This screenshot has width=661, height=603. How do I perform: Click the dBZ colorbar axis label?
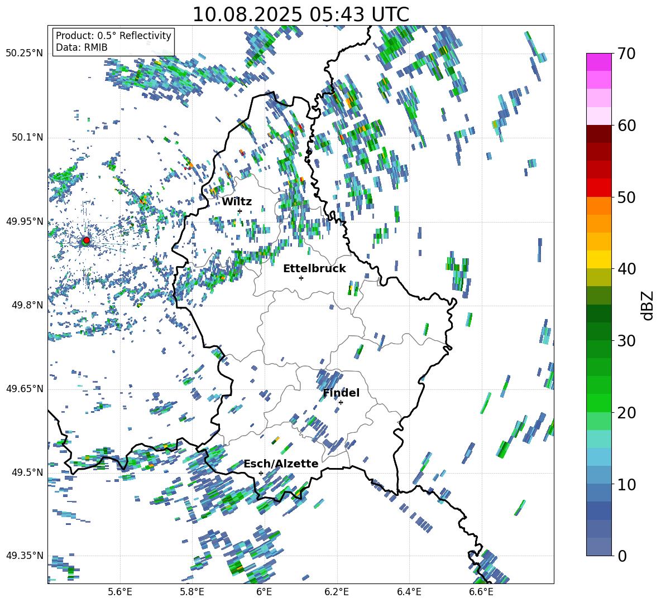click(x=648, y=305)
